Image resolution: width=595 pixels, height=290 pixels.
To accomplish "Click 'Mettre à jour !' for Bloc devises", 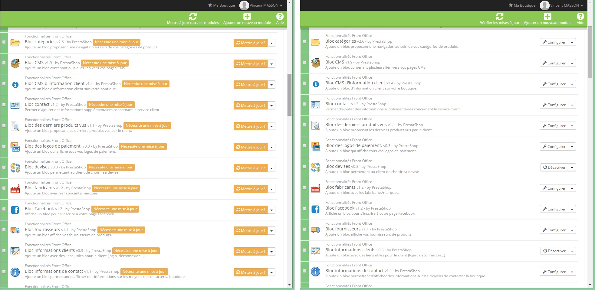I will pyautogui.click(x=251, y=168).
